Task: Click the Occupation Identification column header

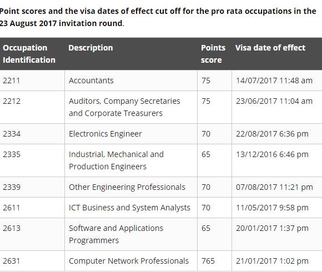Action: (x=29, y=54)
